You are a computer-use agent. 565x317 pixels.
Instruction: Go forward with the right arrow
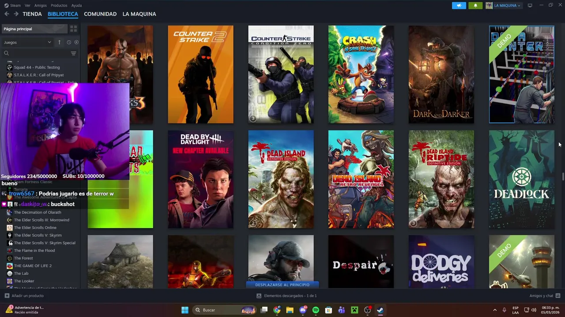tap(16, 14)
